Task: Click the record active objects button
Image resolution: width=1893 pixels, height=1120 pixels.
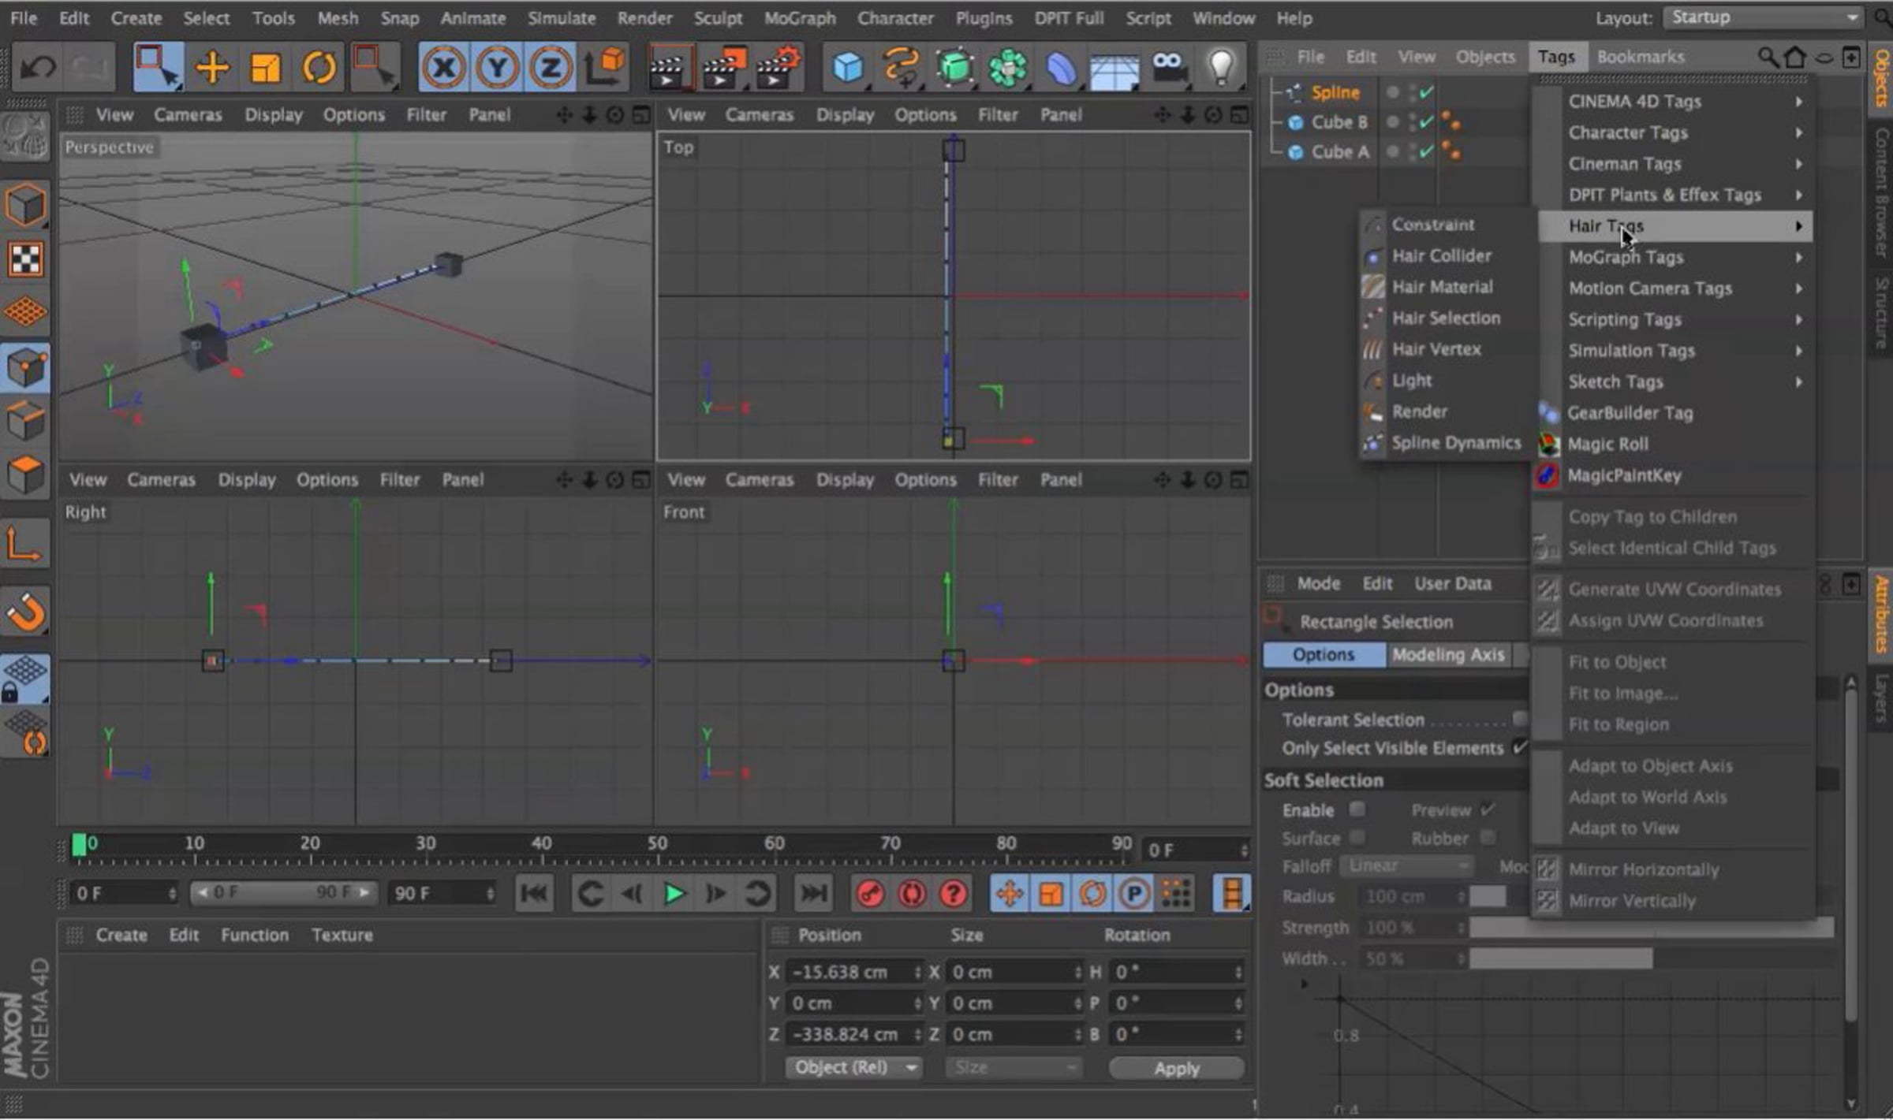Action: [x=870, y=894]
